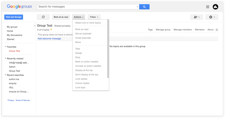Open search options dropdown arrow
This screenshot has height=118, width=225.
[x=137, y=7]
